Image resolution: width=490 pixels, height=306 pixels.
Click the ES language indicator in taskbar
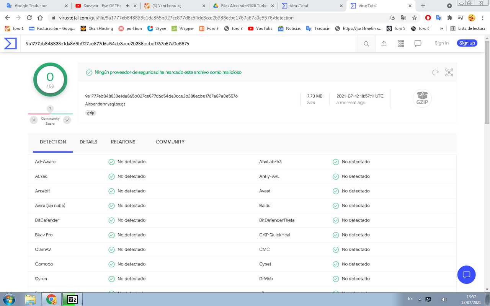410,299
